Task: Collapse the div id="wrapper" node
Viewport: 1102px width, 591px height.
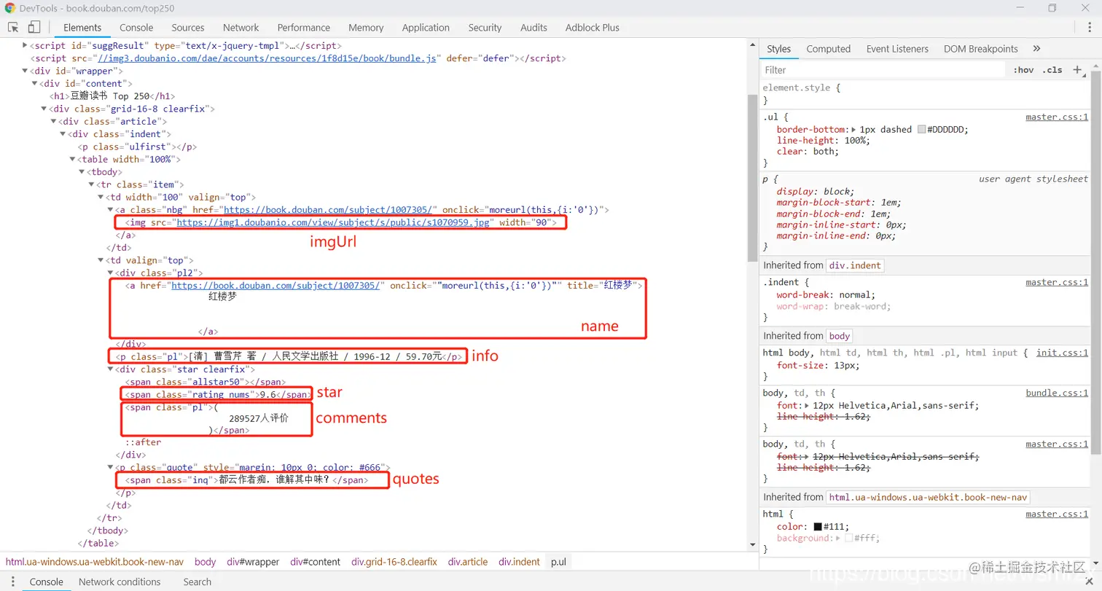Action: pyautogui.click(x=26, y=71)
